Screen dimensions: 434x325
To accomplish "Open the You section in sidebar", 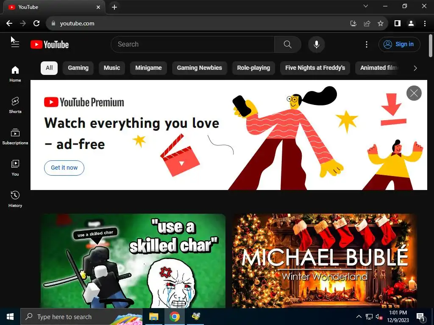I will [15, 168].
